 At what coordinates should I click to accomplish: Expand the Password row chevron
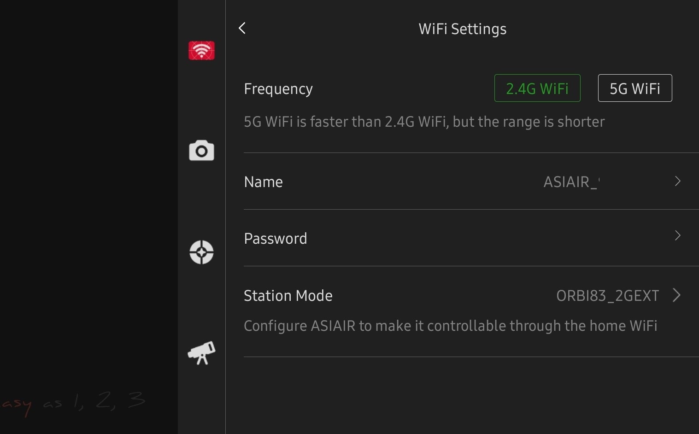[677, 235]
